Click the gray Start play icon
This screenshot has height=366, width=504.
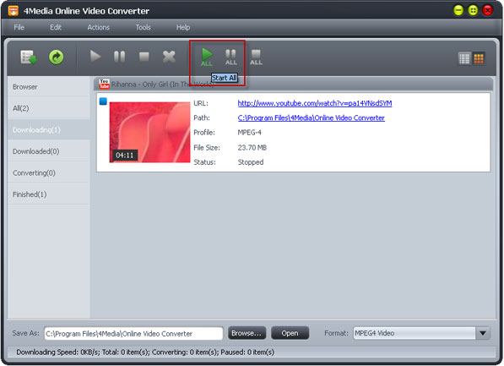tap(95, 57)
